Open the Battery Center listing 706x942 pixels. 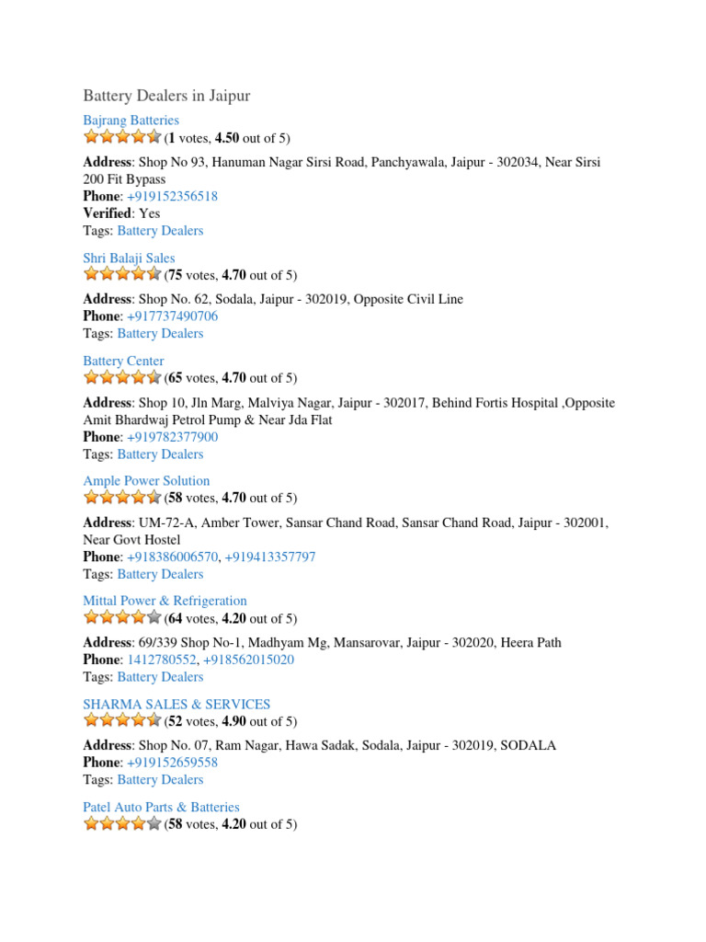coord(123,362)
